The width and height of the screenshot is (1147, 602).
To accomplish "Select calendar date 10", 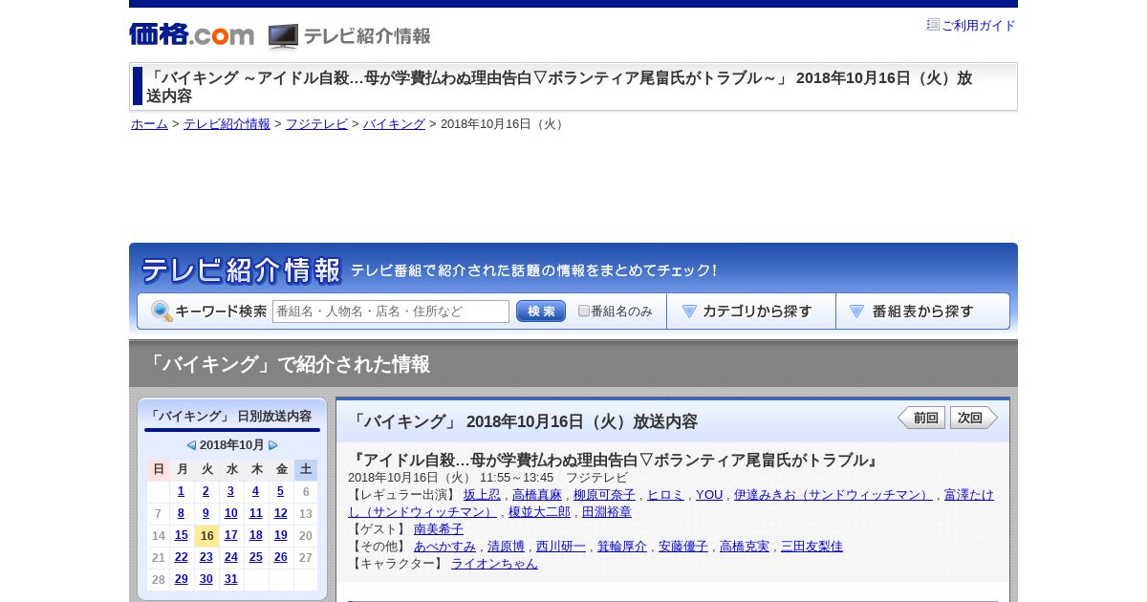I will click(x=230, y=513).
